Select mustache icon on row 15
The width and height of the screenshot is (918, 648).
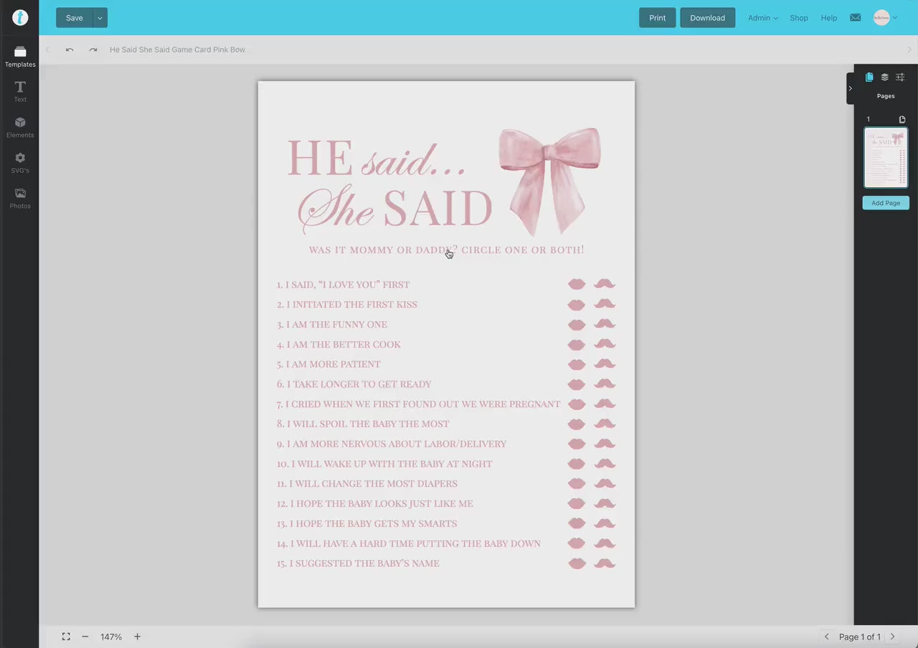click(x=605, y=563)
